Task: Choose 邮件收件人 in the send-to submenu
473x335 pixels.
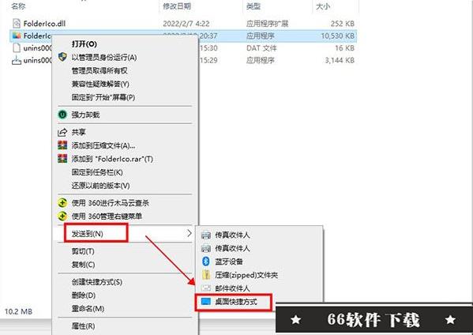Action: pyautogui.click(x=232, y=288)
